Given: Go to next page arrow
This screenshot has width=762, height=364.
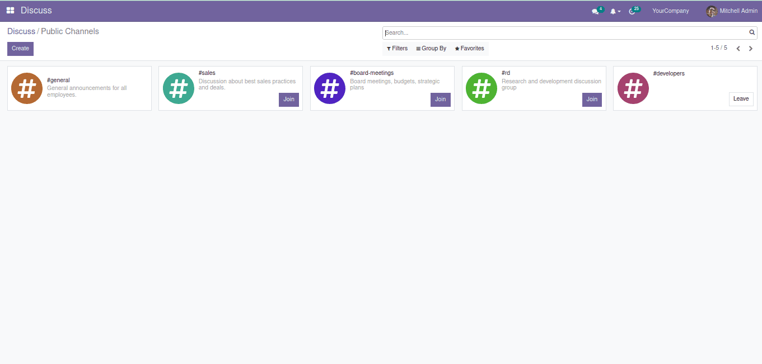Looking at the screenshot, I should 751,49.
